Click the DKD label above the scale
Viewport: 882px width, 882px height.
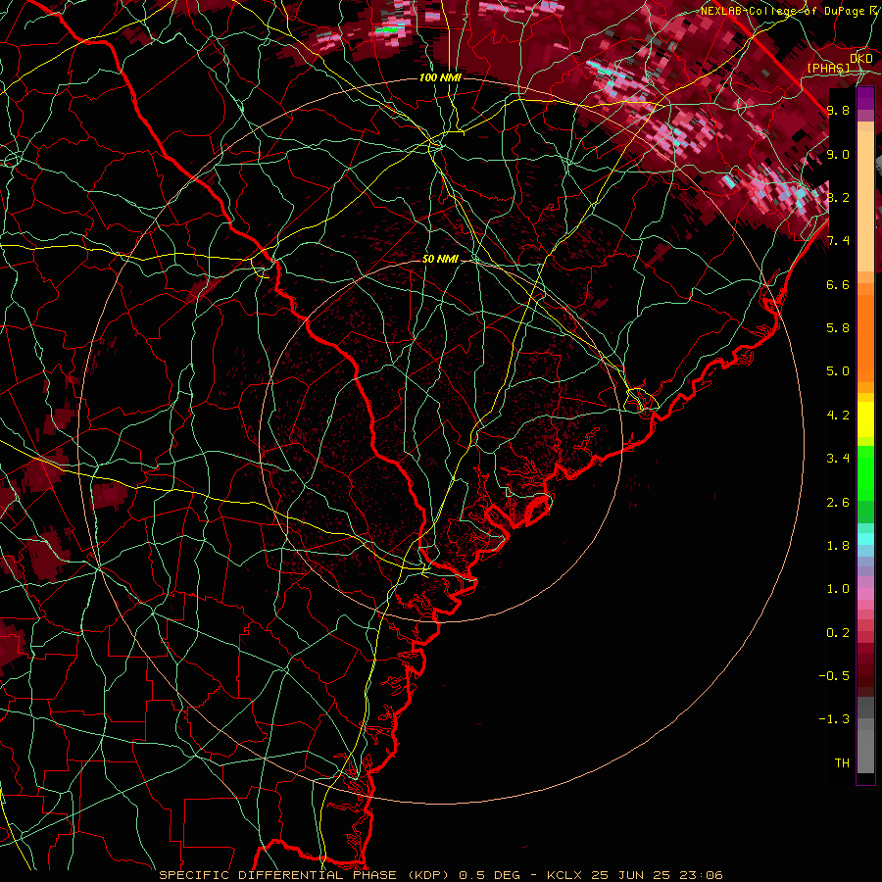861,59
